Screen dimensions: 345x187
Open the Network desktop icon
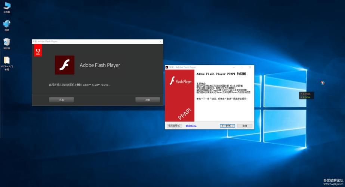coord(7,24)
